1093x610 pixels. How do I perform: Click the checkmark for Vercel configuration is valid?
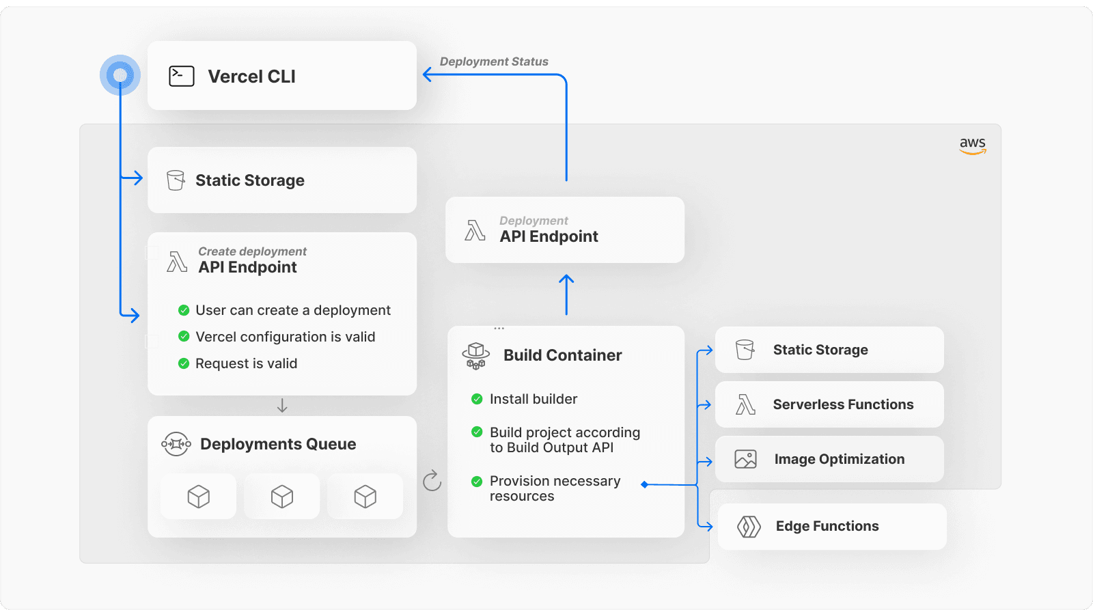[x=184, y=337]
